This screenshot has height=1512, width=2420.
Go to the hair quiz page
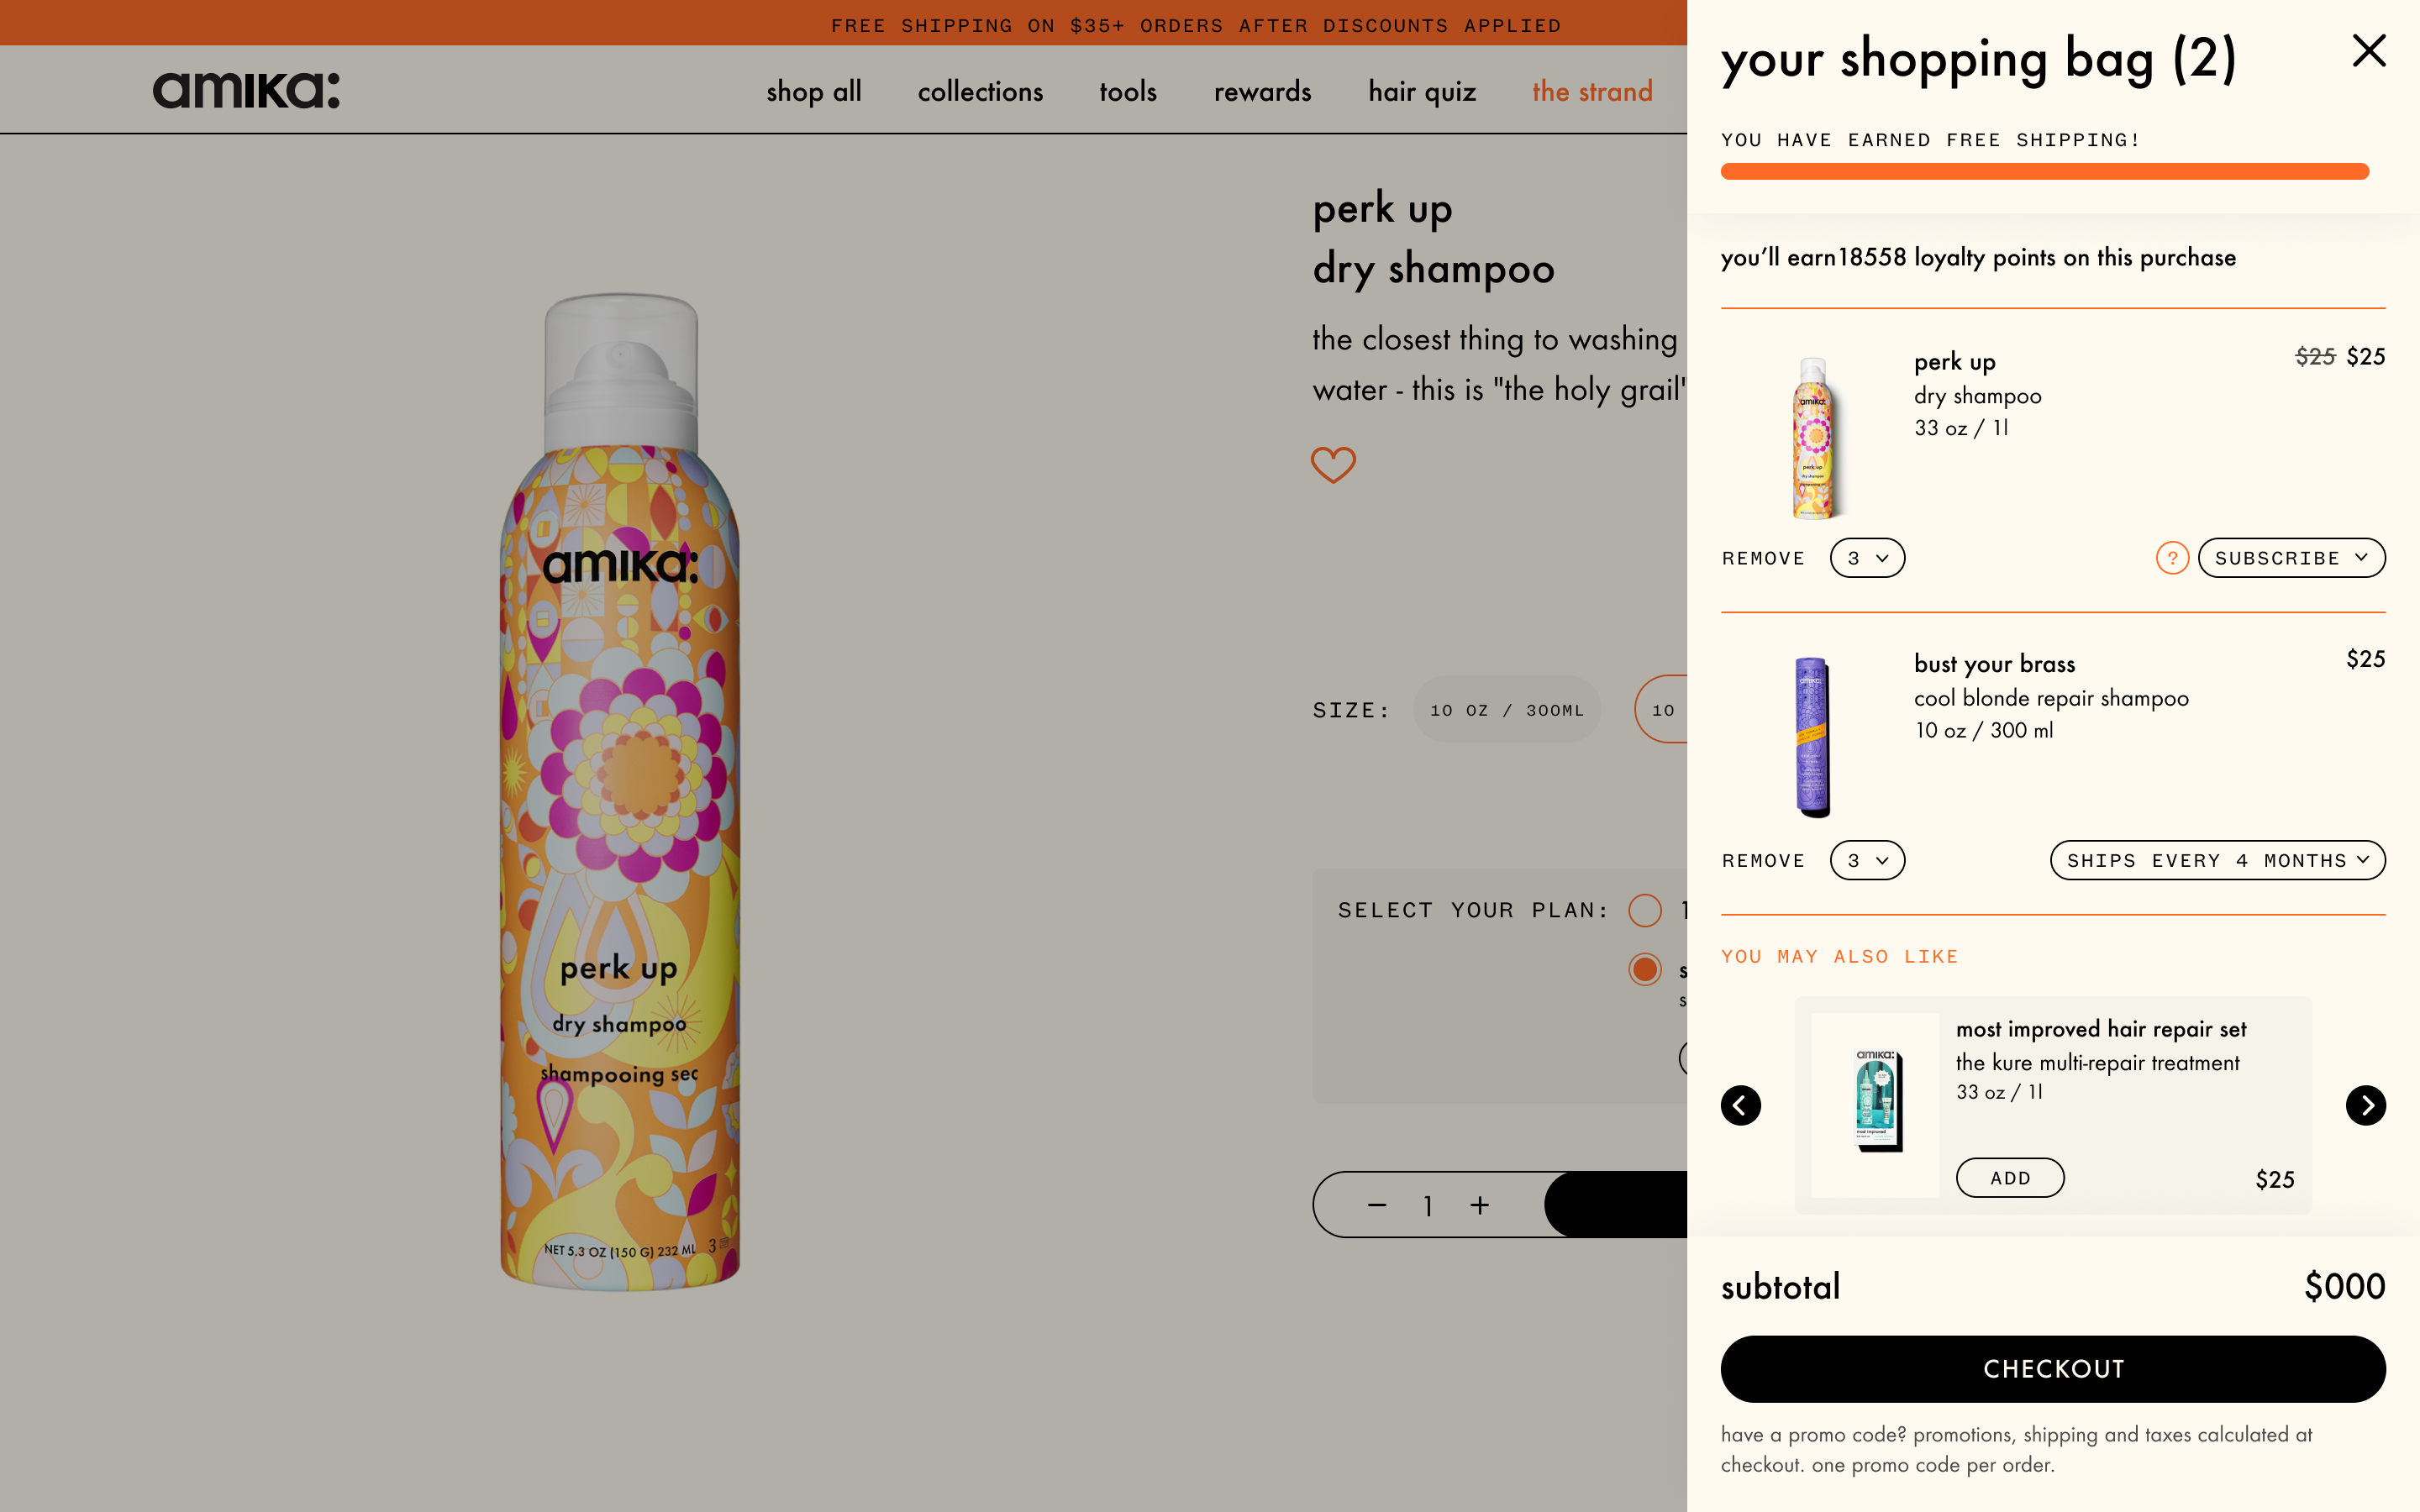pyautogui.click(x=1421, y=92)
